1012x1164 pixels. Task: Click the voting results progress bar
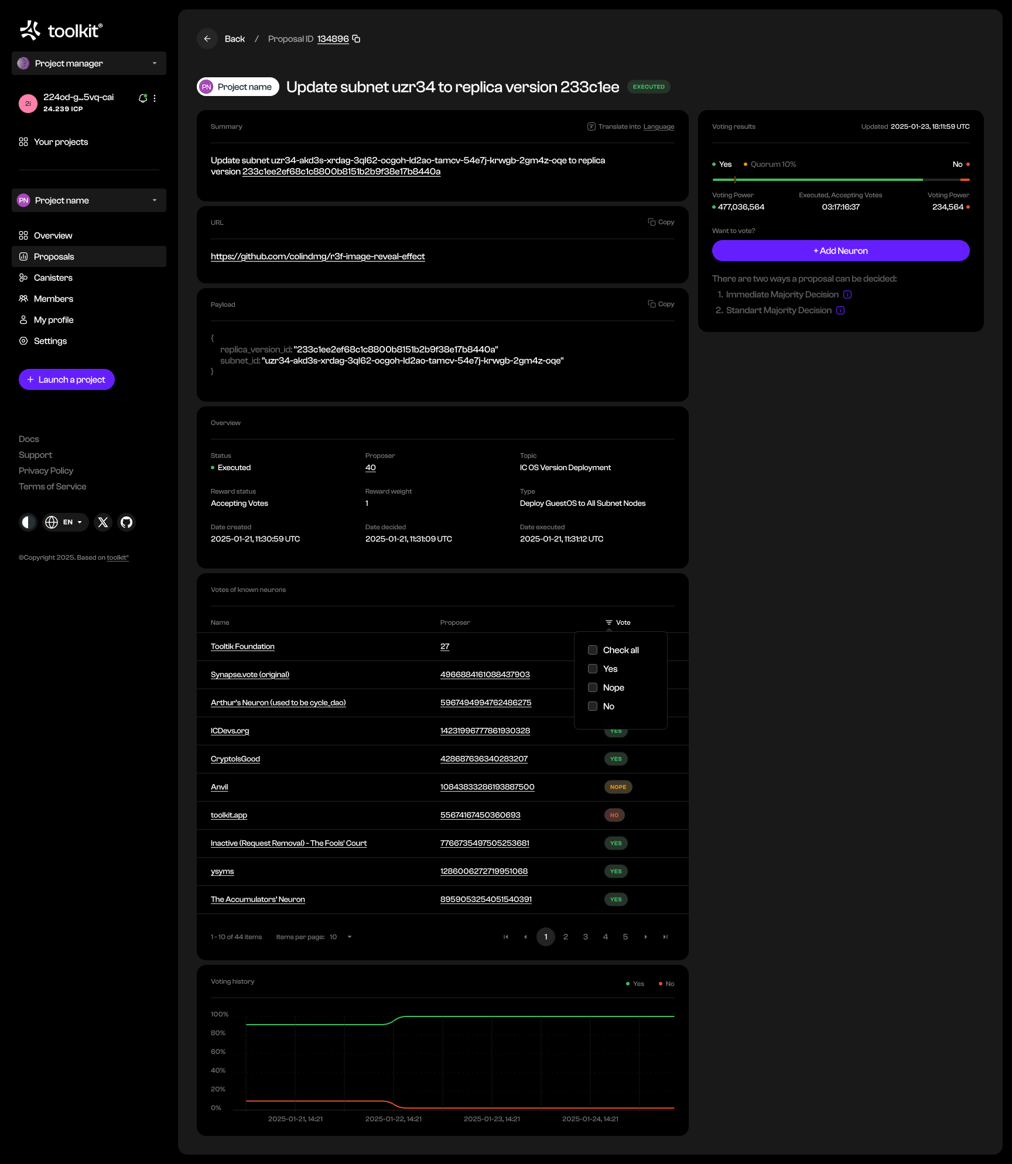pos(840,180)
